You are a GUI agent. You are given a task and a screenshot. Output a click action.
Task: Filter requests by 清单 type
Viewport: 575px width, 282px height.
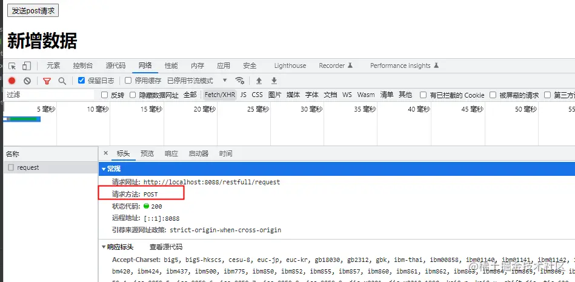(387, 95)
